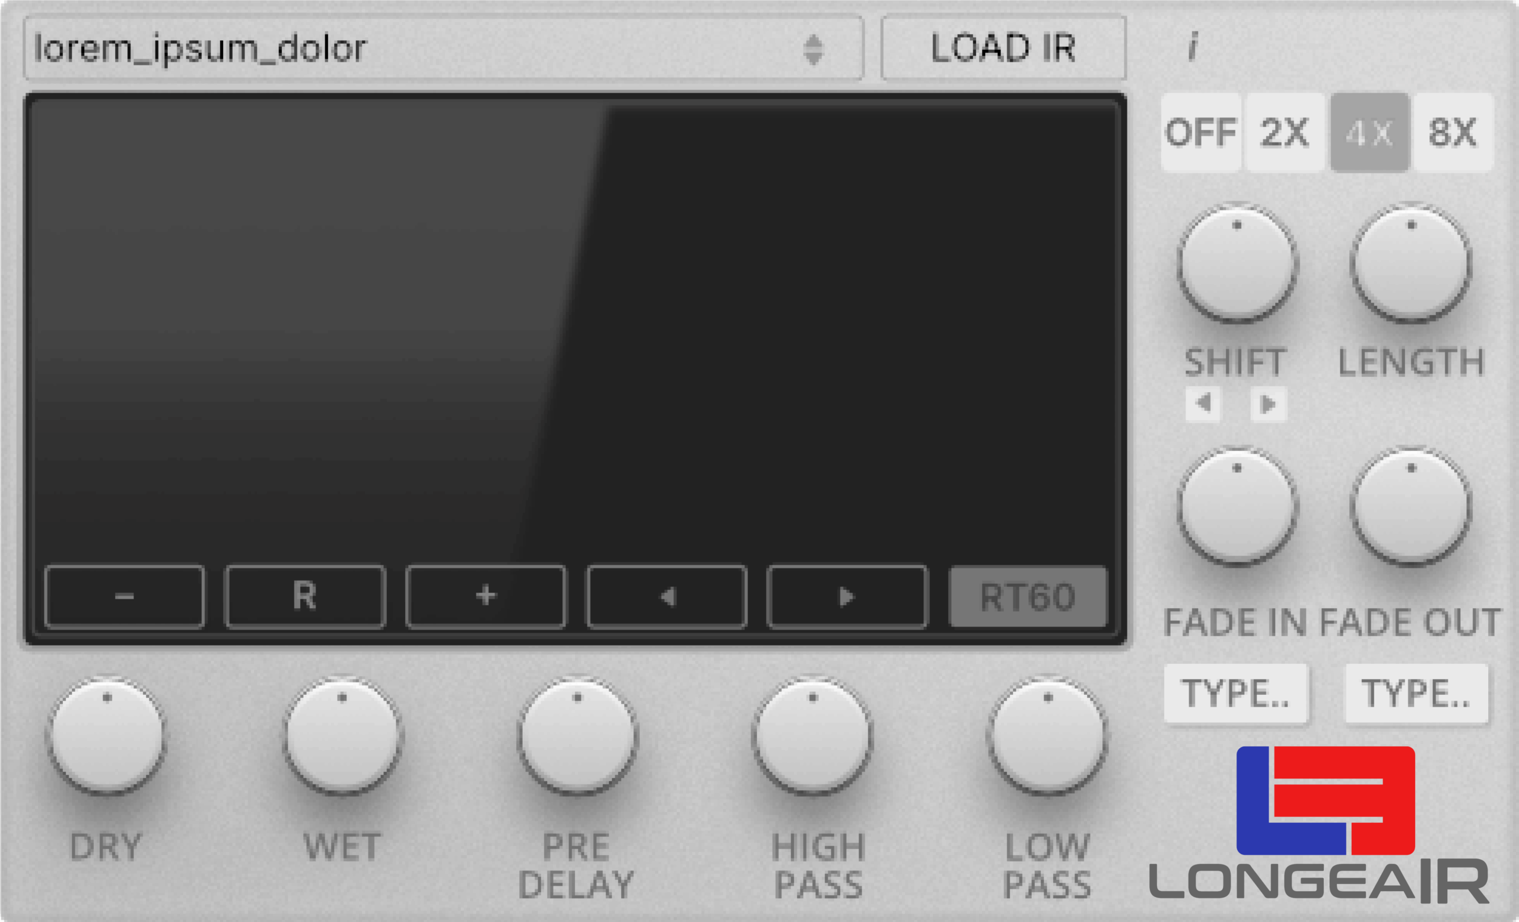Screen dimensions: 1519x922
Task: Toggle the RT60 display button
Action: [x=1028, y=597]
